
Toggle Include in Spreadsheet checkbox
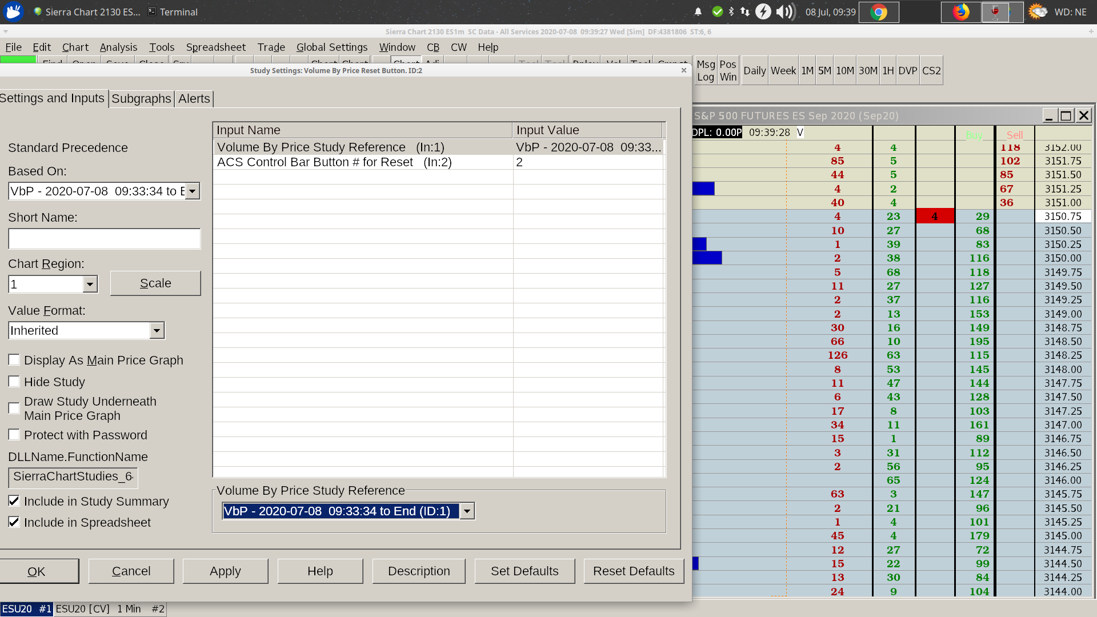point(14,522)
